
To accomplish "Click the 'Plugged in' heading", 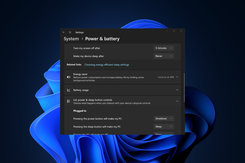I will [x=80, y=111].
